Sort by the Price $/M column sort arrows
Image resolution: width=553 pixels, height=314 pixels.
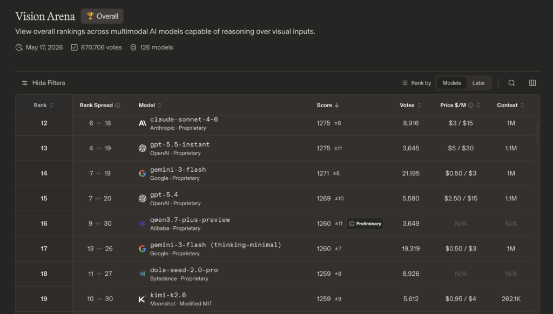pos(478,105)
